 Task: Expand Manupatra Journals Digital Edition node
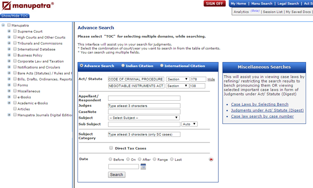point(9,115)
